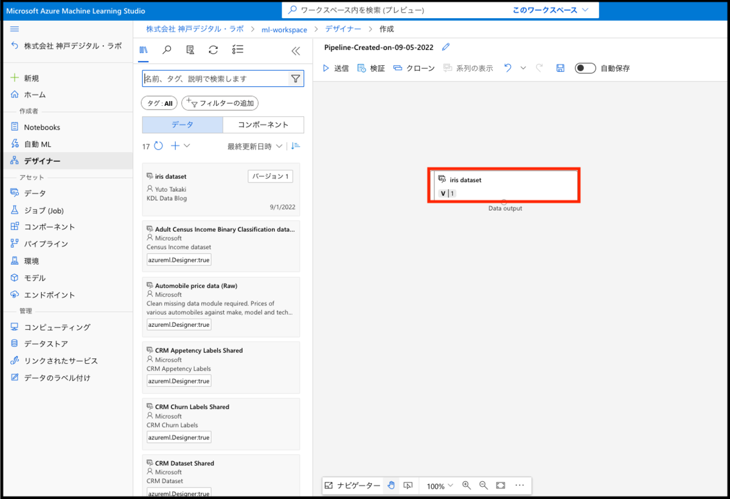This screenshot has width=730, height=499.
Task: Open パイプライン in the sidebar
Action: tap(40, 244)
